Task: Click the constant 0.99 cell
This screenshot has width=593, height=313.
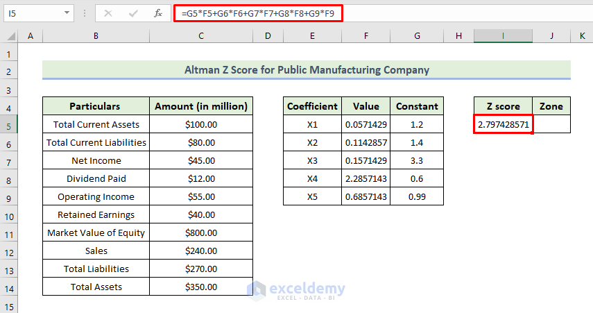Action: click(417, 196)
